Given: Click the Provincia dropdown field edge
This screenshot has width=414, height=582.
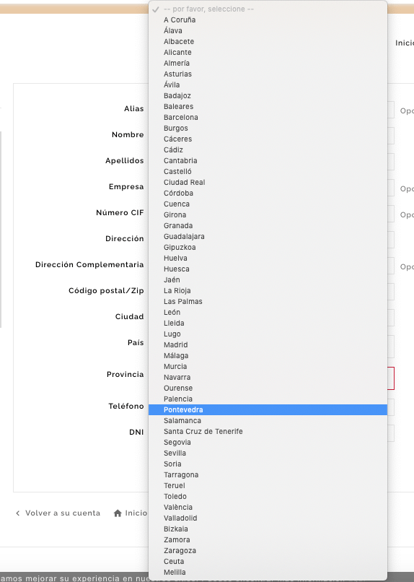Looking at the screenshot, I should [x=391, y=378].
